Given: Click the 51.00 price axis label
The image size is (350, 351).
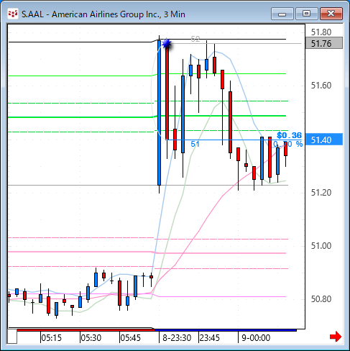Looking at the screenshot, I should pyautogui.click(x=321, y=246).
